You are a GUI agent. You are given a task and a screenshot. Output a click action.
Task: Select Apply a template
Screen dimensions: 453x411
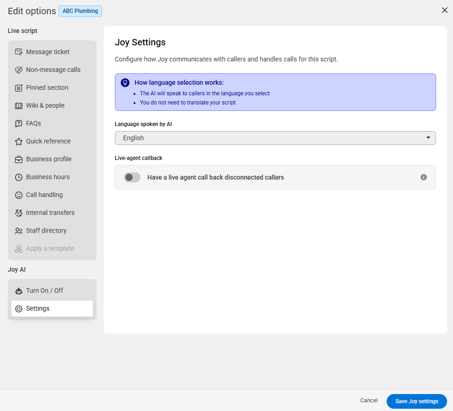52,248
